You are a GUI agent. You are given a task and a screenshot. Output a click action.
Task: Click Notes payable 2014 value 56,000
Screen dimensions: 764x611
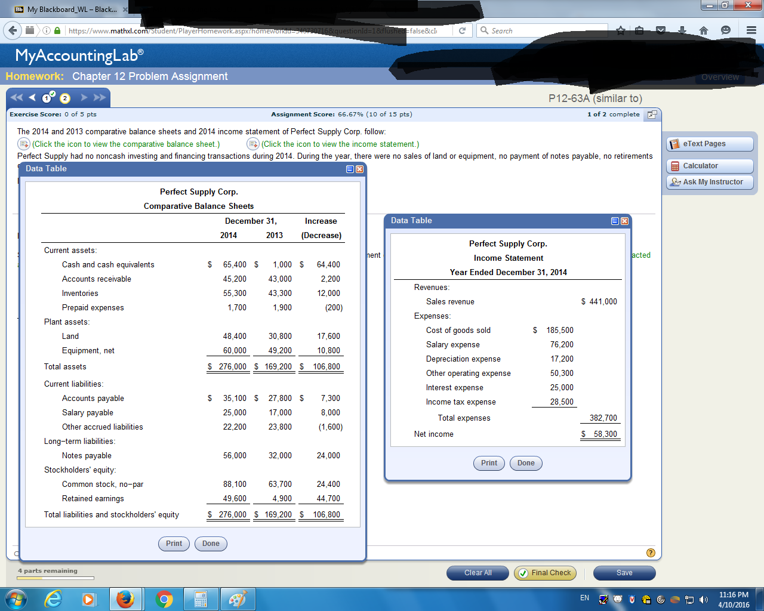(x=235, y=456)
